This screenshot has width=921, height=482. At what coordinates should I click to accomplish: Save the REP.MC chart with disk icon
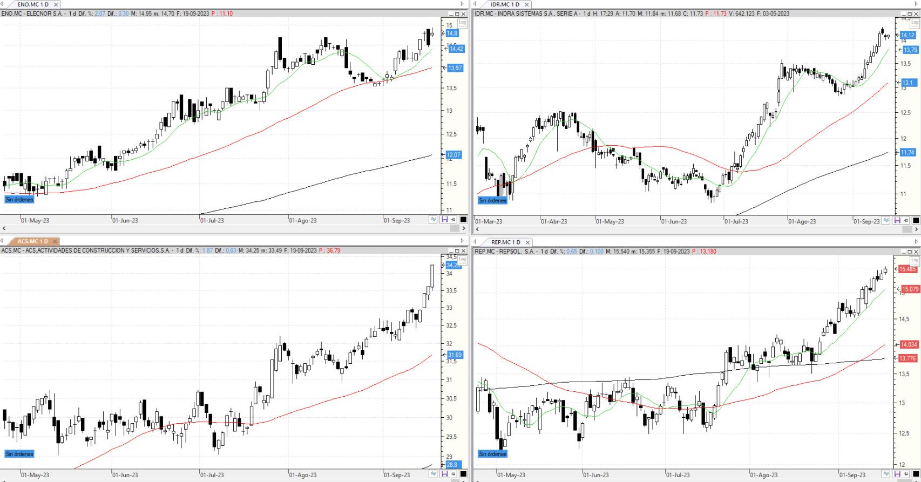pyautogui.click(x=897, y=474)
